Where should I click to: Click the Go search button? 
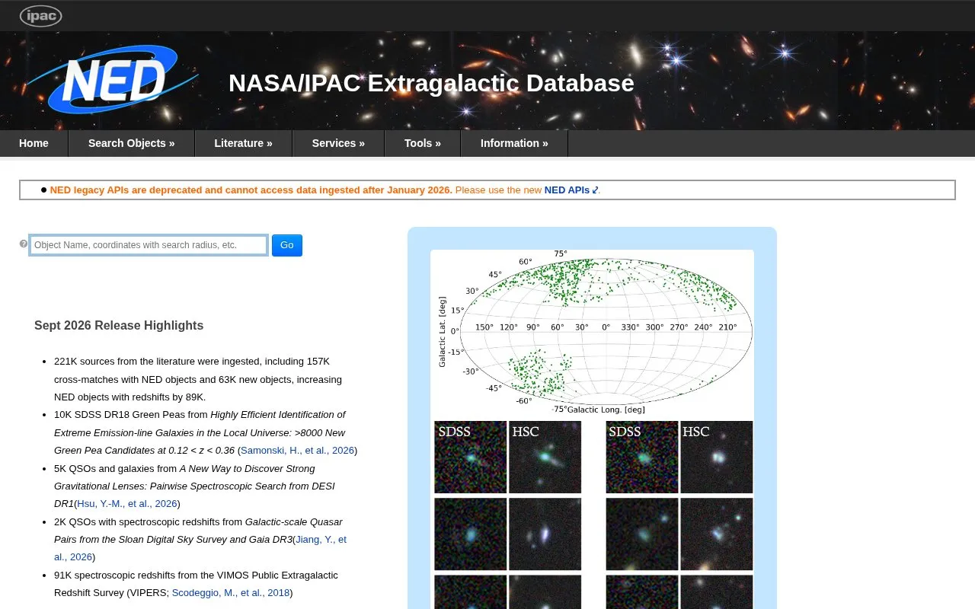tap(287, 245)
